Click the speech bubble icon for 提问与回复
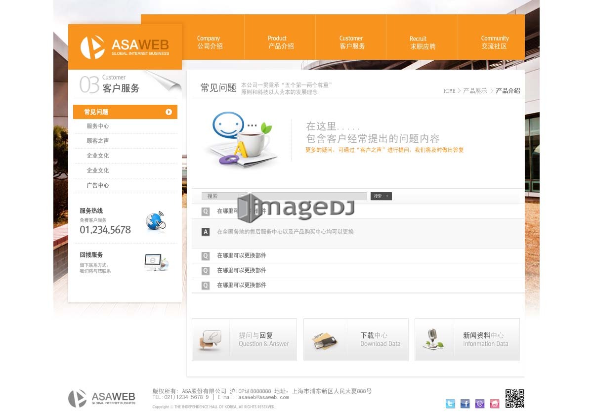593x416 pixels. click(210, 340)
